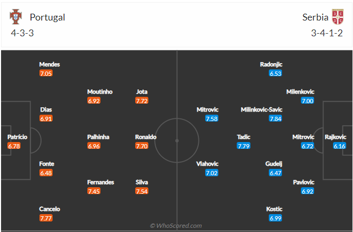Click the 7.58 rating under Mitrovic
The width and height of the screenshot is (353, 232).
tap(212, 118)
